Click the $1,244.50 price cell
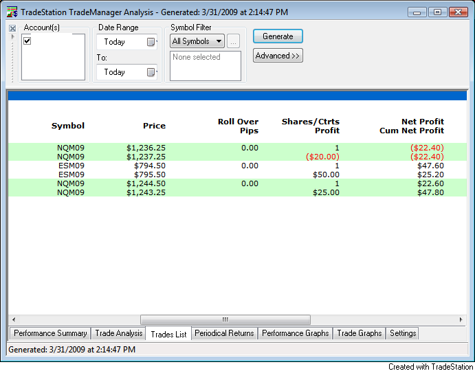The image size is (475, 371). click(146, 183)
